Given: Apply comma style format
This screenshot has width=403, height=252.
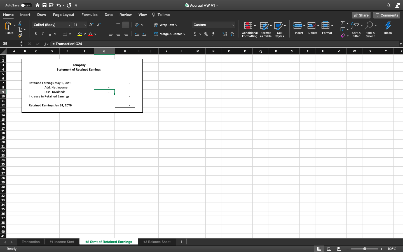Looking at the screenshot, I should [213, 34].
